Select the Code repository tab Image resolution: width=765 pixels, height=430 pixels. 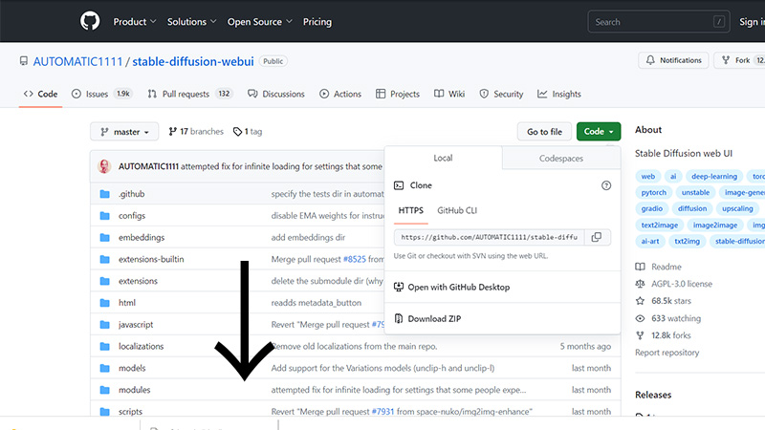40,94
